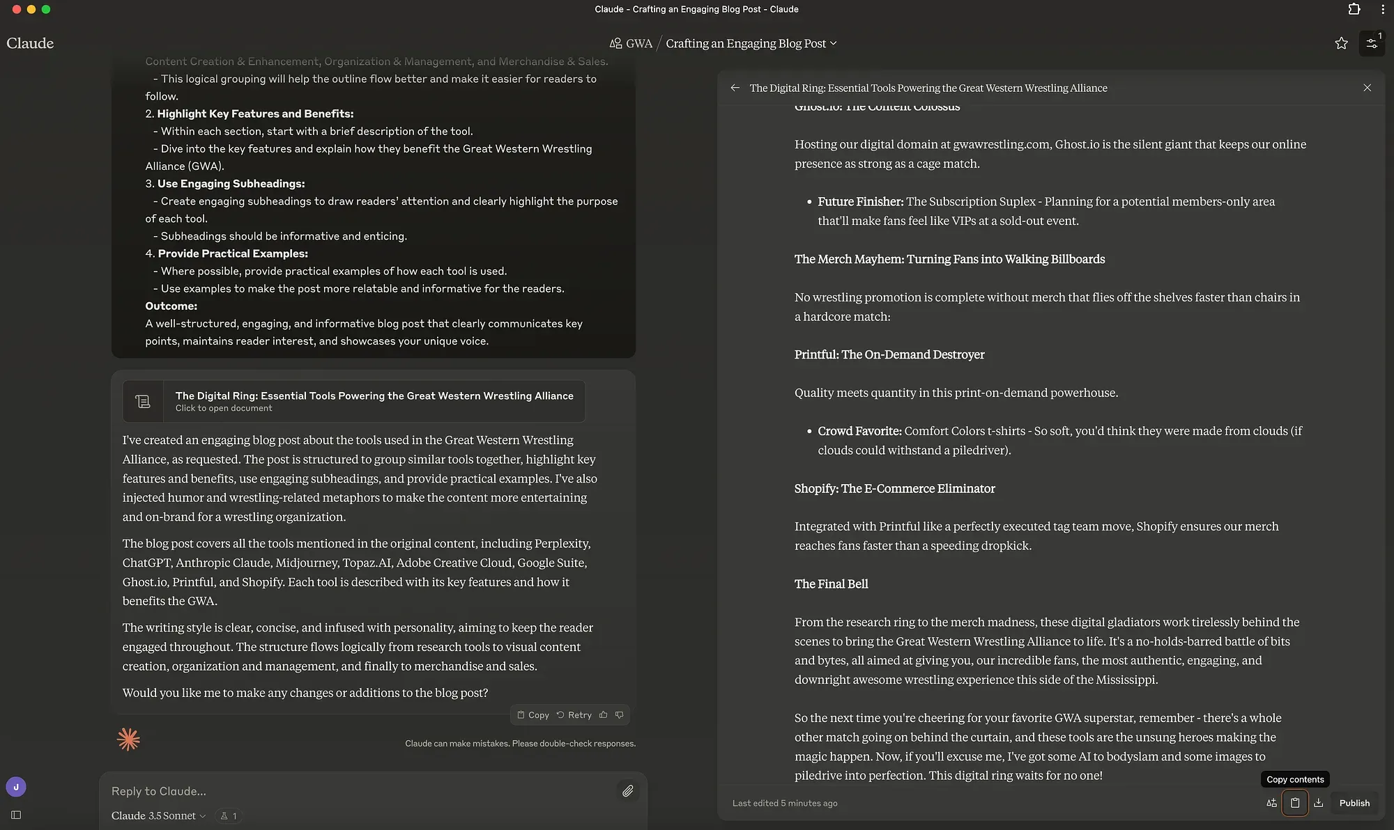
Task: Toggle the sidebar panel icon
Action: 16,815
